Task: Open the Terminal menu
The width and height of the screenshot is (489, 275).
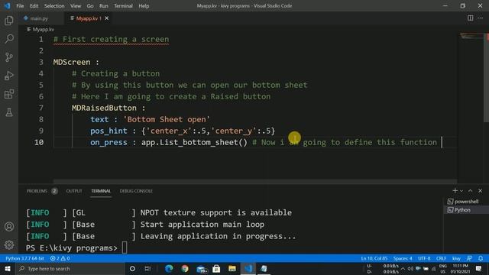Action: [123, 5]
